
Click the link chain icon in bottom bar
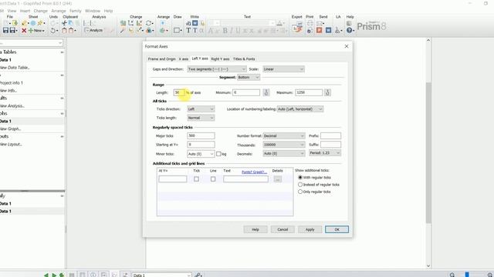(198, 275)
